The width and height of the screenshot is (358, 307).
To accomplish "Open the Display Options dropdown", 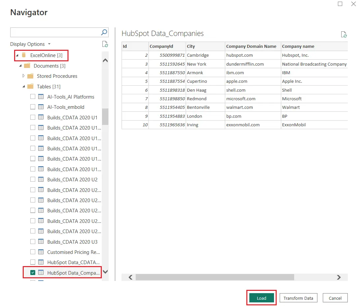I will click(x=49, y=44).
